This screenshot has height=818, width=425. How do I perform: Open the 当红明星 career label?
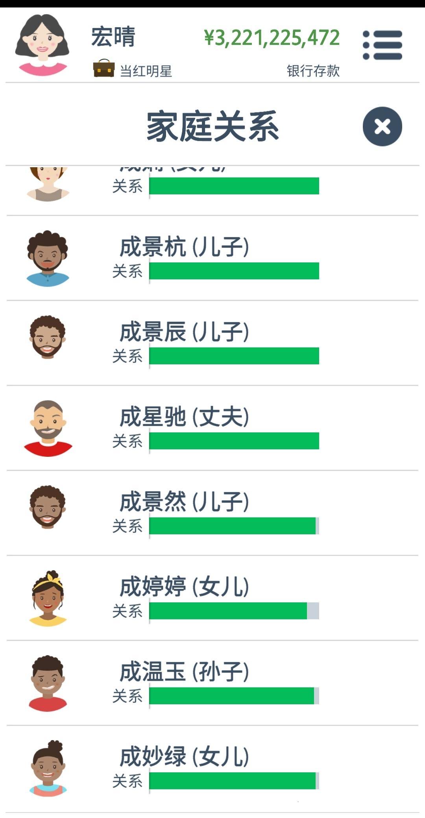[x=146, y=71]
